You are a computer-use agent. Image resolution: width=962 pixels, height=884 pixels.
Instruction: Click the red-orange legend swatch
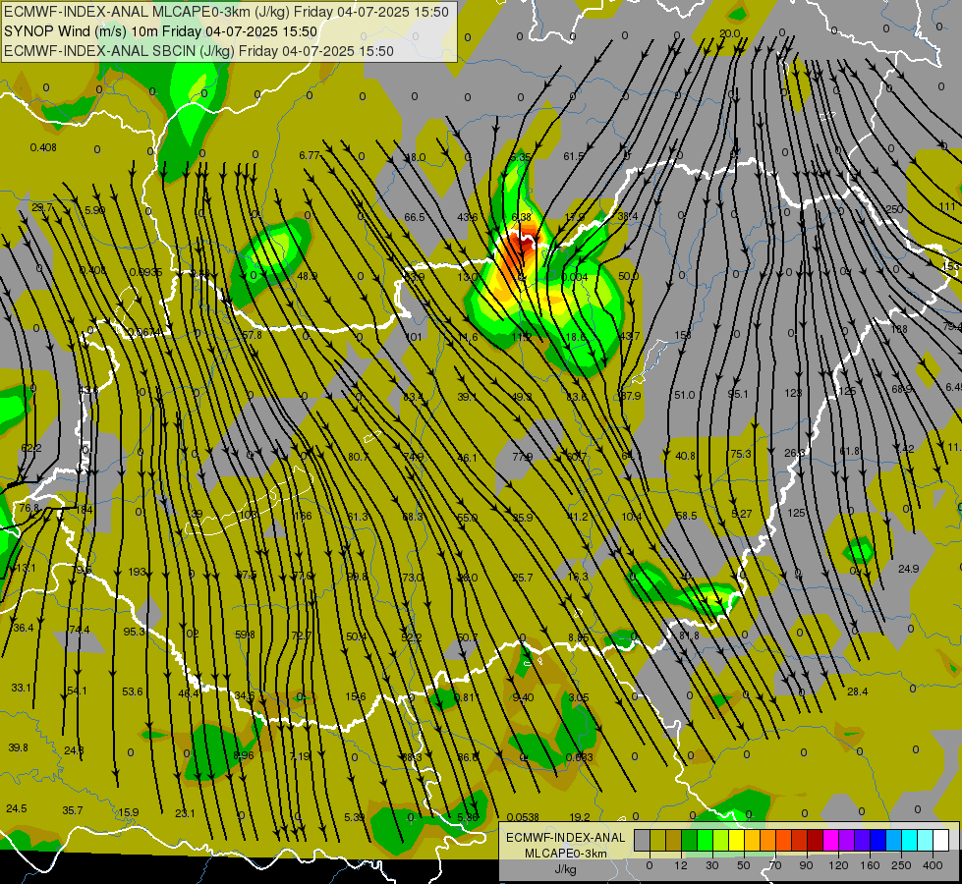click(783, 840)
